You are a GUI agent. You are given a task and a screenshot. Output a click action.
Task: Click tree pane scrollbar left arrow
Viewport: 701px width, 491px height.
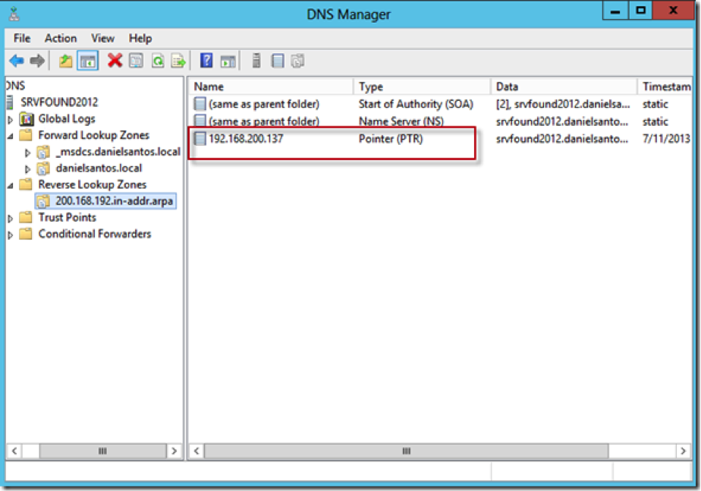tap(14, 451)
